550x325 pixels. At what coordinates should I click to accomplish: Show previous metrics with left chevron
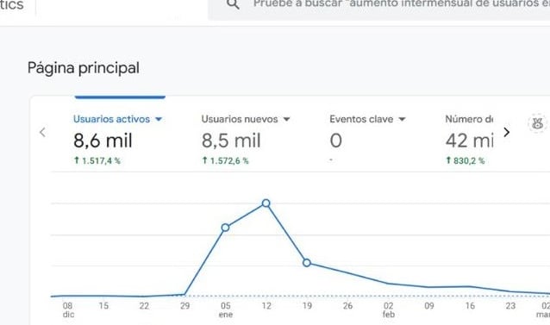tap(42, 132)
